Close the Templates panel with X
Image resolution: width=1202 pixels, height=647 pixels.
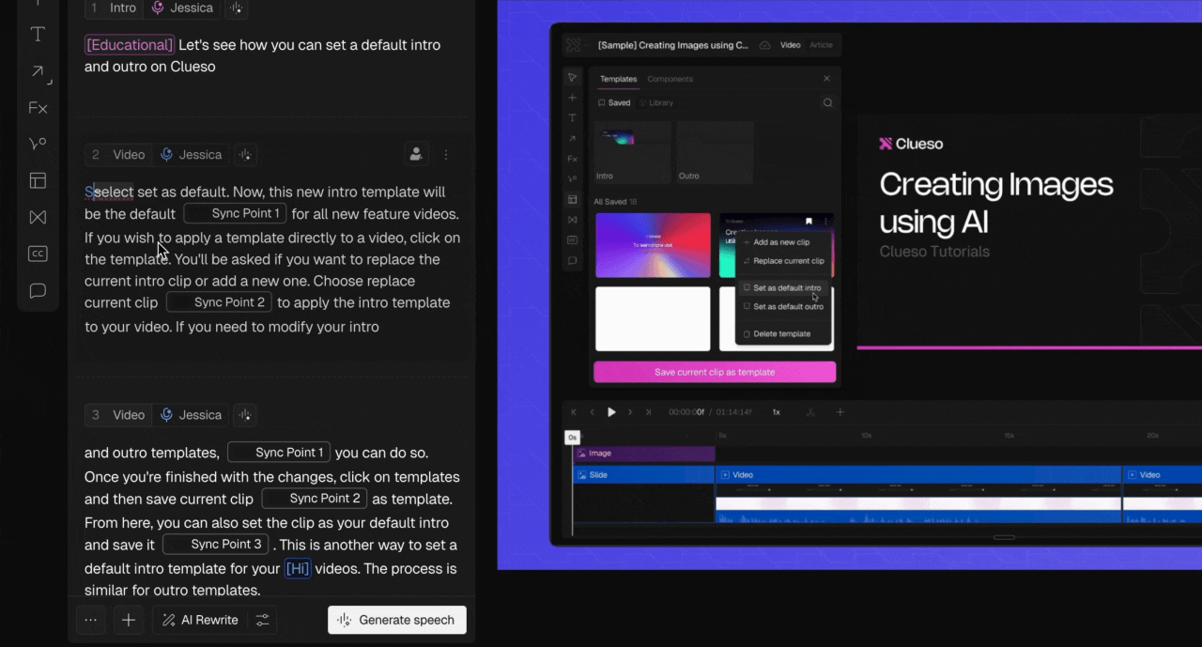[826, 79]
